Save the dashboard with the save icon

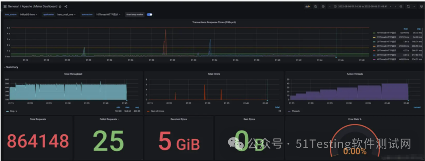pos(316,7)
